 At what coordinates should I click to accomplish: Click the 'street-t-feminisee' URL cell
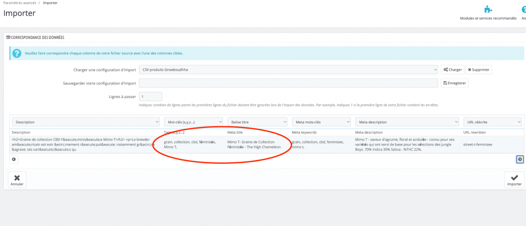pos(478,144)
